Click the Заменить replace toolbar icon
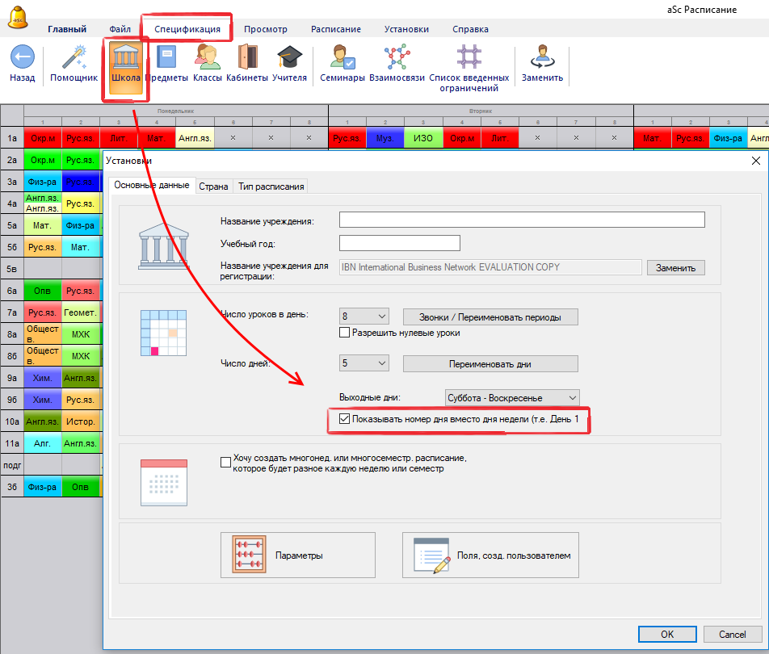 pyautogui.click(x=542, y=58)
